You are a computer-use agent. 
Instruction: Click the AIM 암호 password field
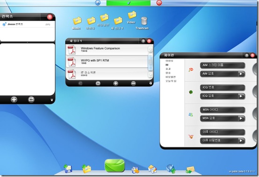point(219,74)
